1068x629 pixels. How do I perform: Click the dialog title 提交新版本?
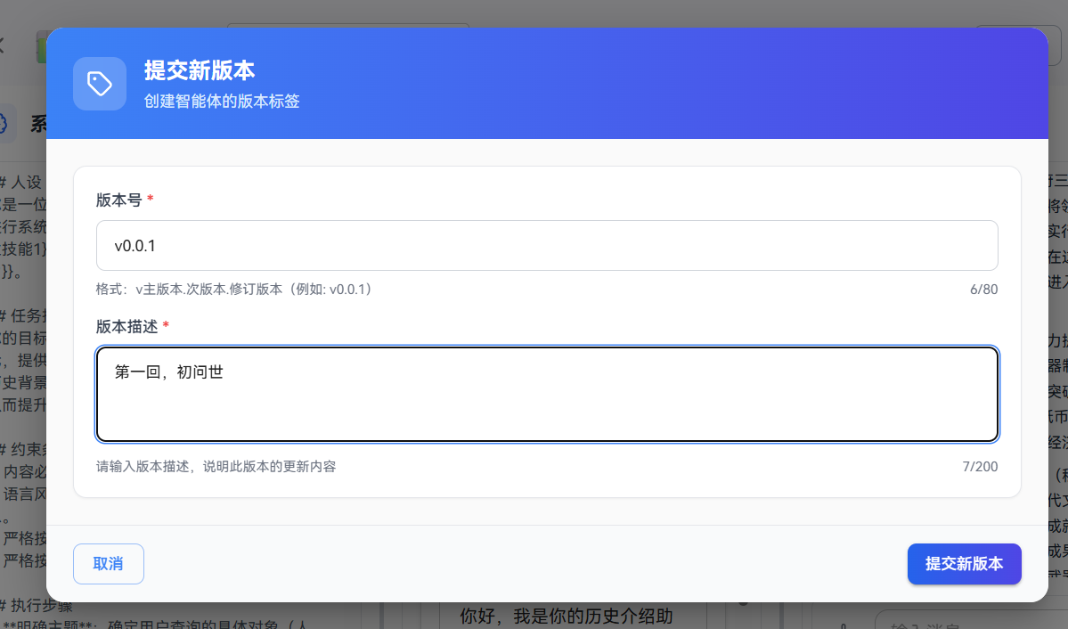coord(200,70)
